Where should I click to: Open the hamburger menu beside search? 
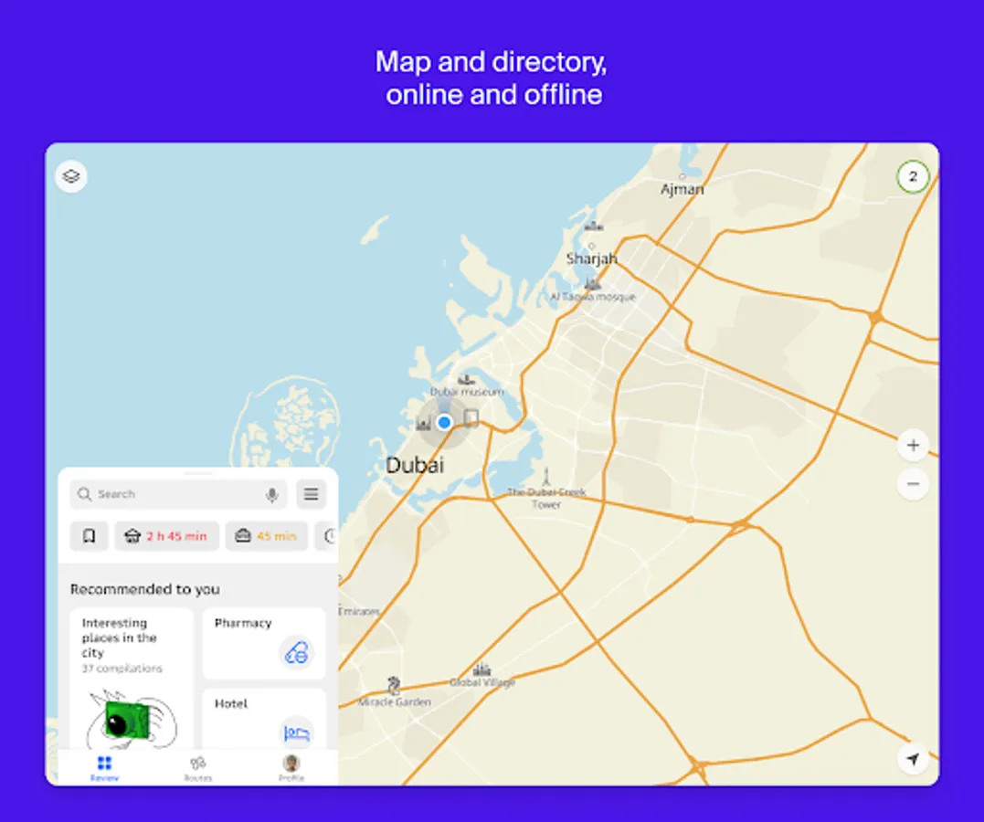coord(311,494)
